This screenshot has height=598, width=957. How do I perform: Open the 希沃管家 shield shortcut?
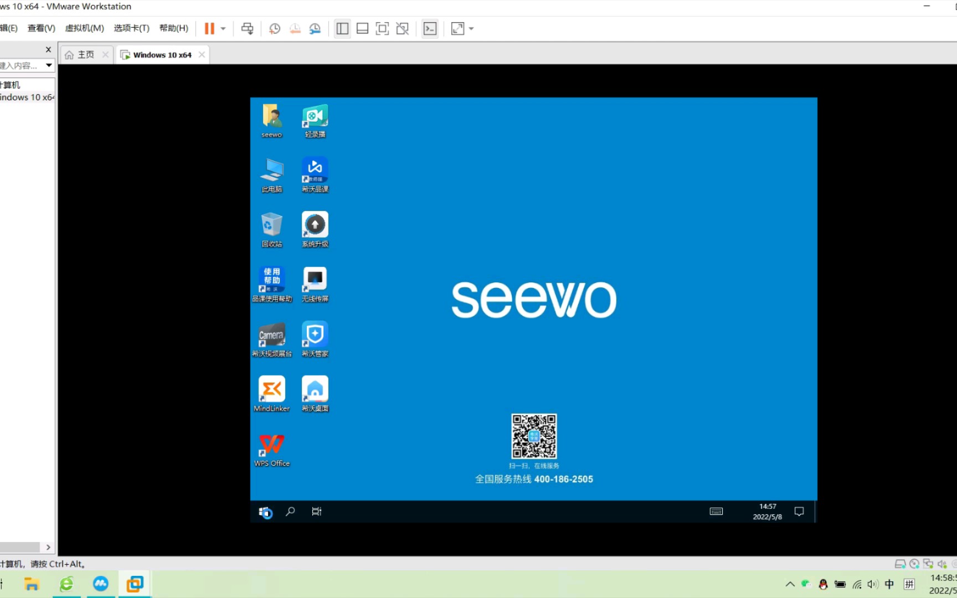[x=315, y=339]
